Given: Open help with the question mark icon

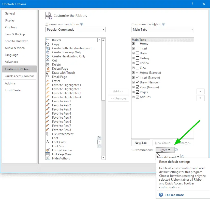Looking at the screenshot, I should [192, 4].
